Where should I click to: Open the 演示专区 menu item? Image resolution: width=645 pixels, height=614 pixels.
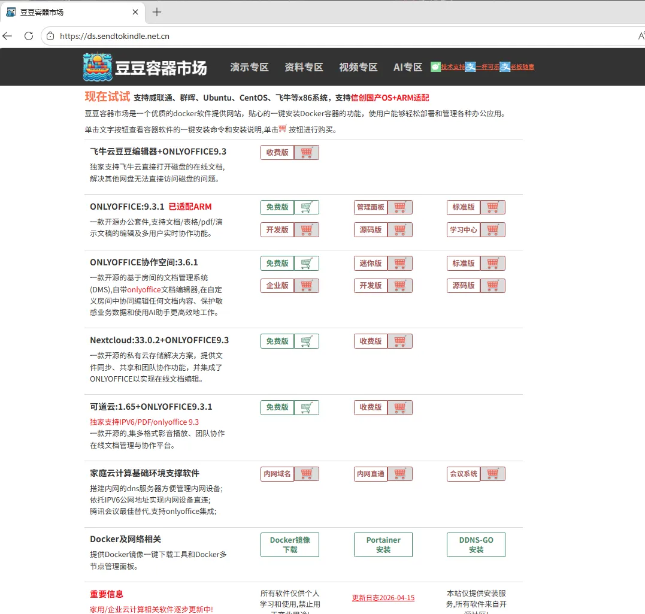pos(249,67)
